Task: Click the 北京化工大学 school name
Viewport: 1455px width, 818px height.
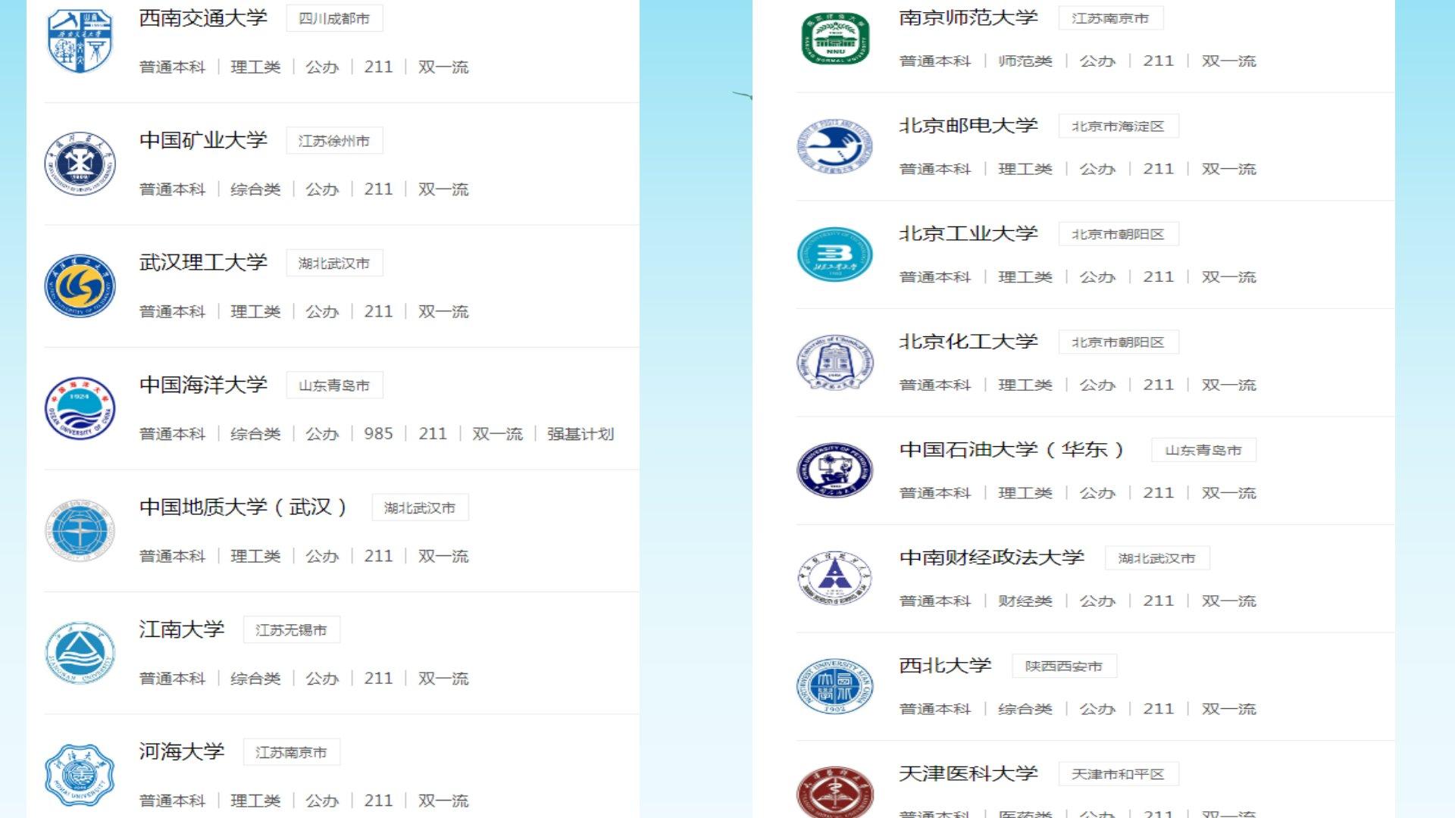Action: 968,342
